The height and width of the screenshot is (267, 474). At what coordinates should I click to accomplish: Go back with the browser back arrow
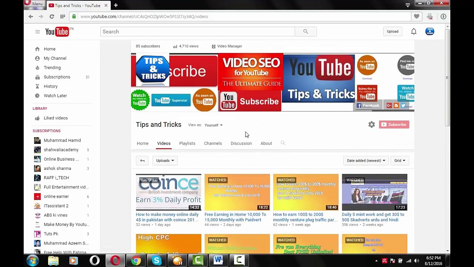pyautogui.click(x=31, y=16)
